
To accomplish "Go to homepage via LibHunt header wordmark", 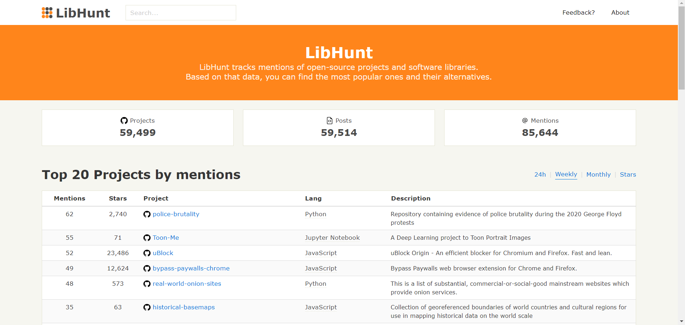I will tap(83, 13).
